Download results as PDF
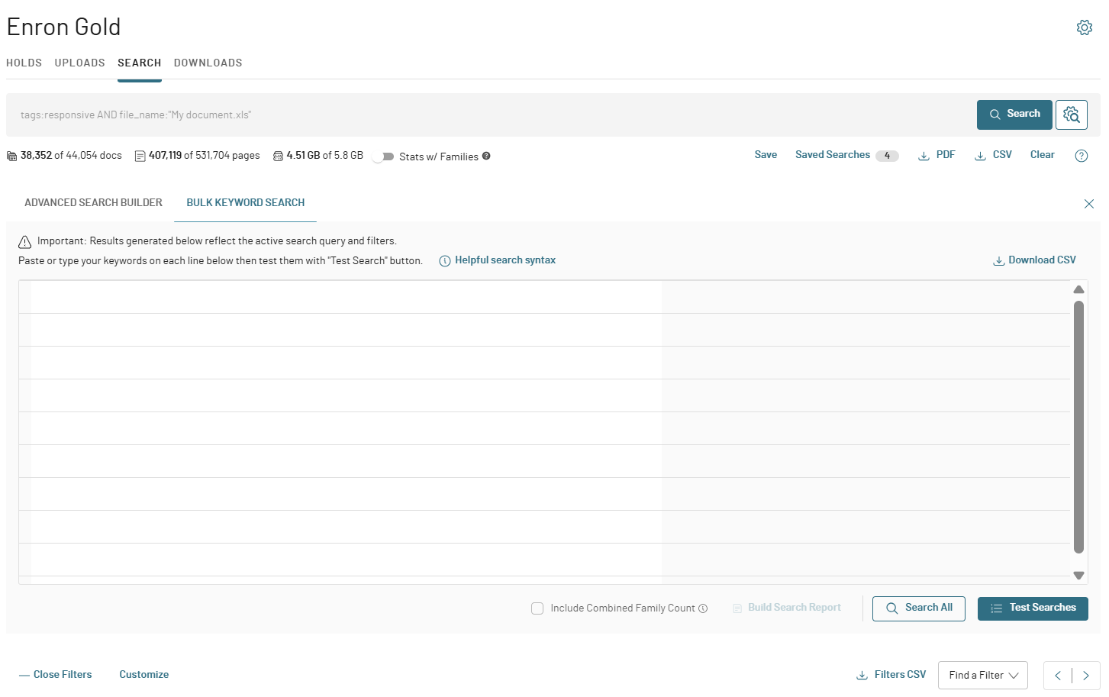Screen dimensions: 1109x697 (x=937, y=155)
